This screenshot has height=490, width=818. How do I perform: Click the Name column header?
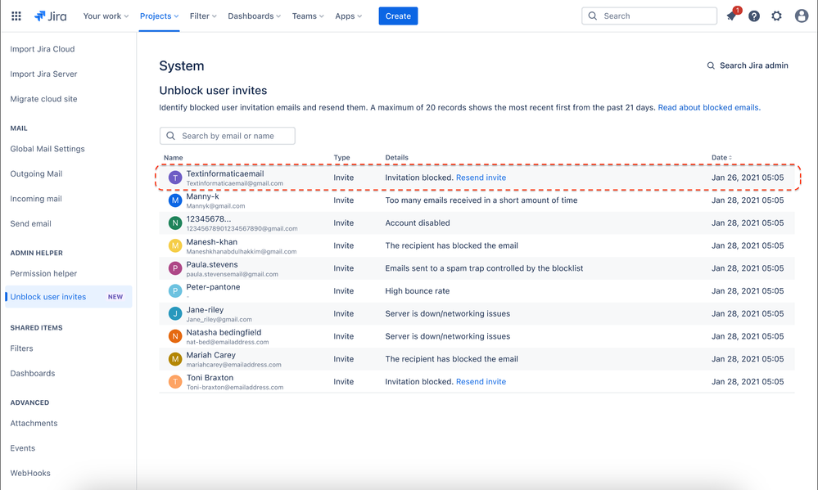pyautogui.click(x=174, y=157)
